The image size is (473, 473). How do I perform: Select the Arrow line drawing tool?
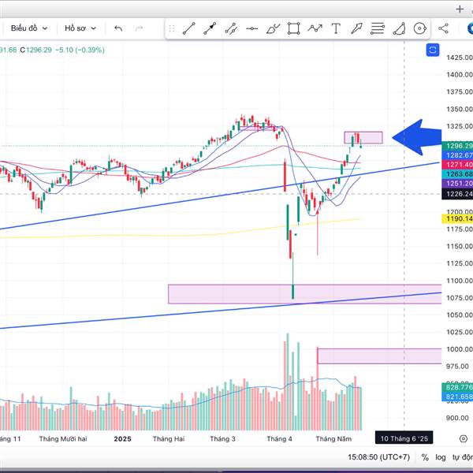point(210,28)
